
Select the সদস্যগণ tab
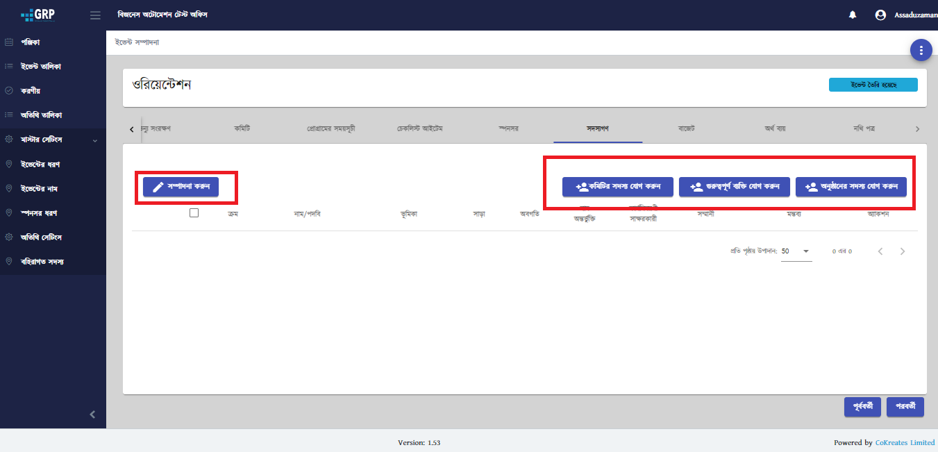pos(598,129)
